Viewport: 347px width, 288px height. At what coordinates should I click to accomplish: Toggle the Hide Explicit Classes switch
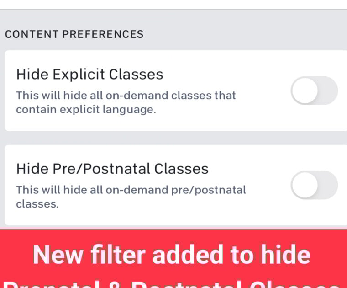[314, 91]
